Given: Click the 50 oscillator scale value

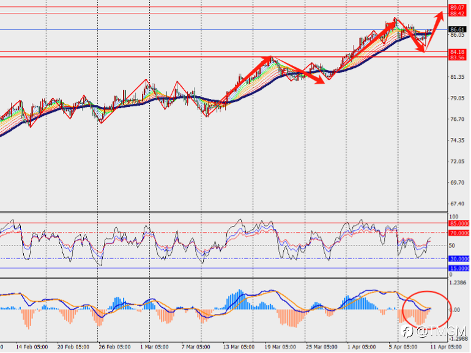Looking at the screenshot, I should [x=452, y=246].
